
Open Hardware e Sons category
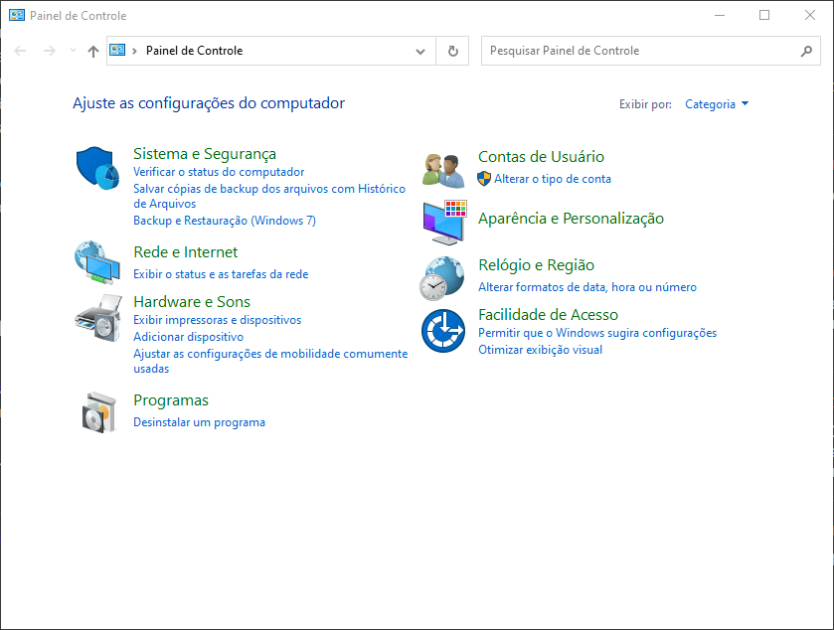pyautogui.click(x=192, y=302)
